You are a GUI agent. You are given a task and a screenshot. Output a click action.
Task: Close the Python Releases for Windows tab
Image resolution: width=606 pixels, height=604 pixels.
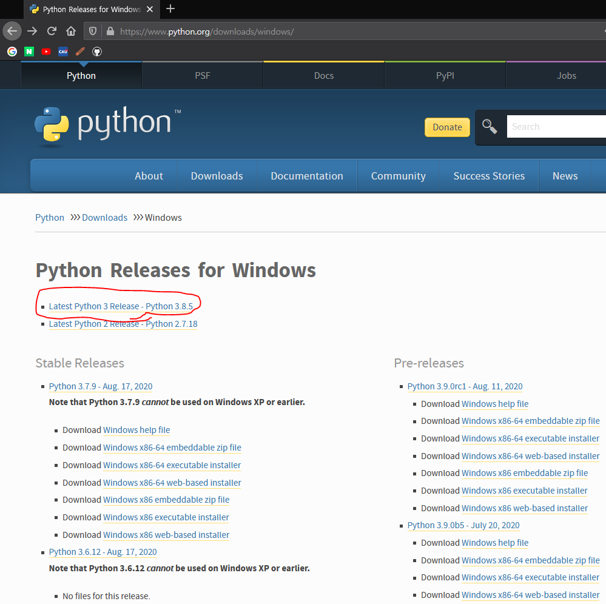[x=150, y=9]
